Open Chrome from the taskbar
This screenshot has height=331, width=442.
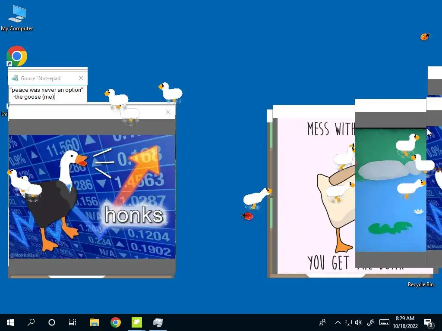click(116, 322)
